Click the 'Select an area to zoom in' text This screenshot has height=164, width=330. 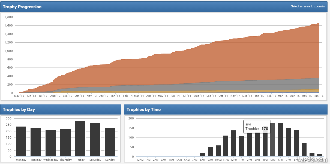coord(307,7)
